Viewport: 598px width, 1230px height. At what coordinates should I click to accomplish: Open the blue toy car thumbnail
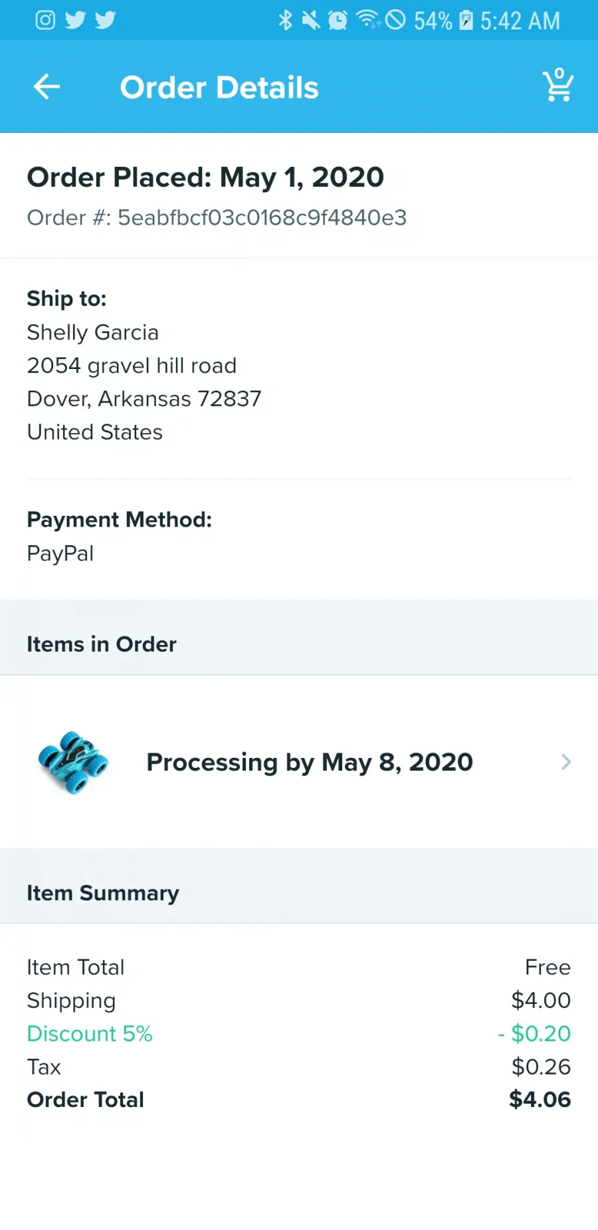coord(73,762)
